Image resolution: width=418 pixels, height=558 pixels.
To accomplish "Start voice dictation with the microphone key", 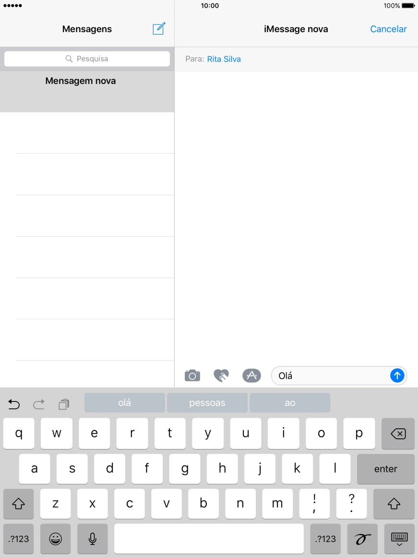I will [92, 539].
